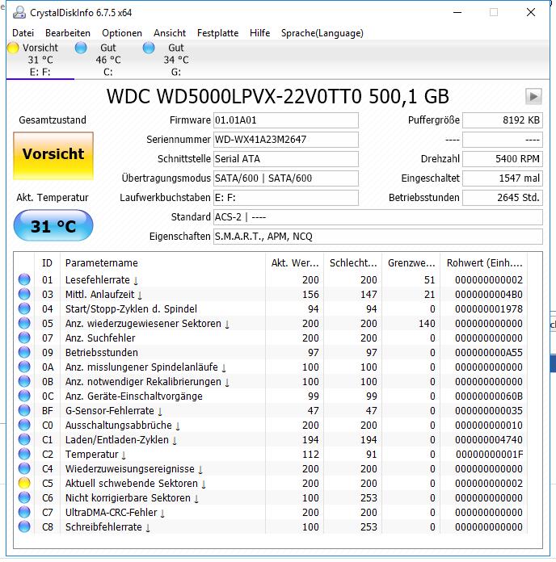Select the Gut 34 °C G: disk tab
The image size is (556, 562).
point(175,60)
